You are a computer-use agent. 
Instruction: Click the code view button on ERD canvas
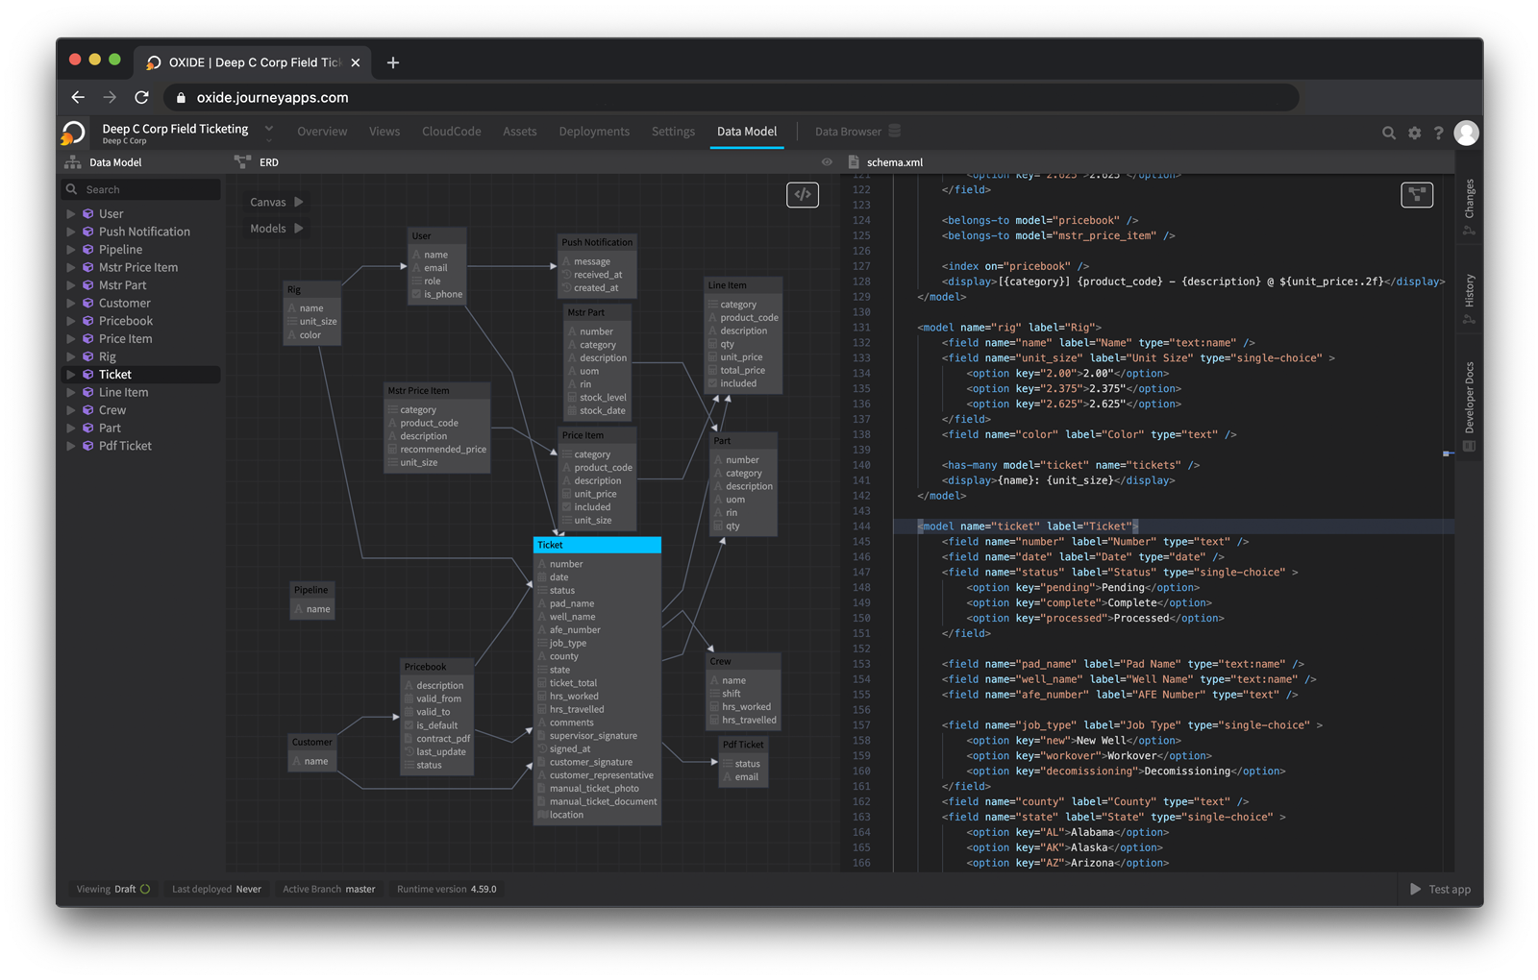point(802,194)
